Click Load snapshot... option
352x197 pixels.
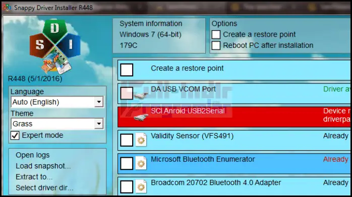[x=43, y=166]
